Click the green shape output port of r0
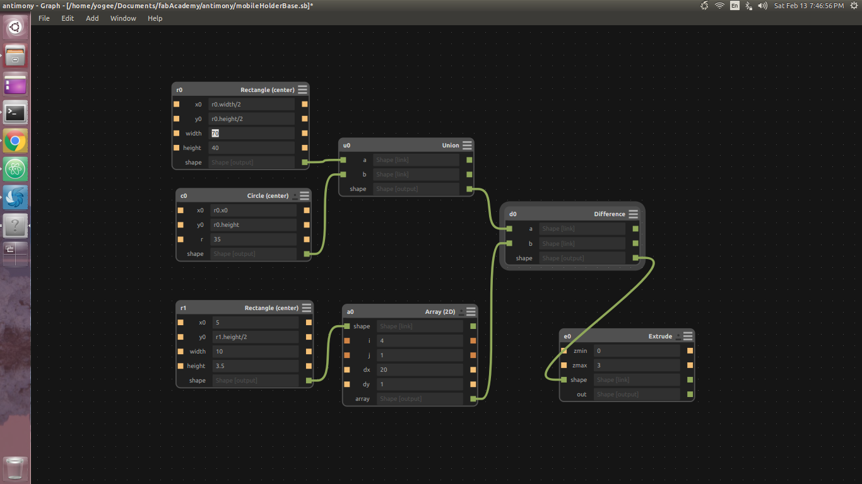Screen dimensions: 862x484 pyautogui.click(x=305, y=162)
